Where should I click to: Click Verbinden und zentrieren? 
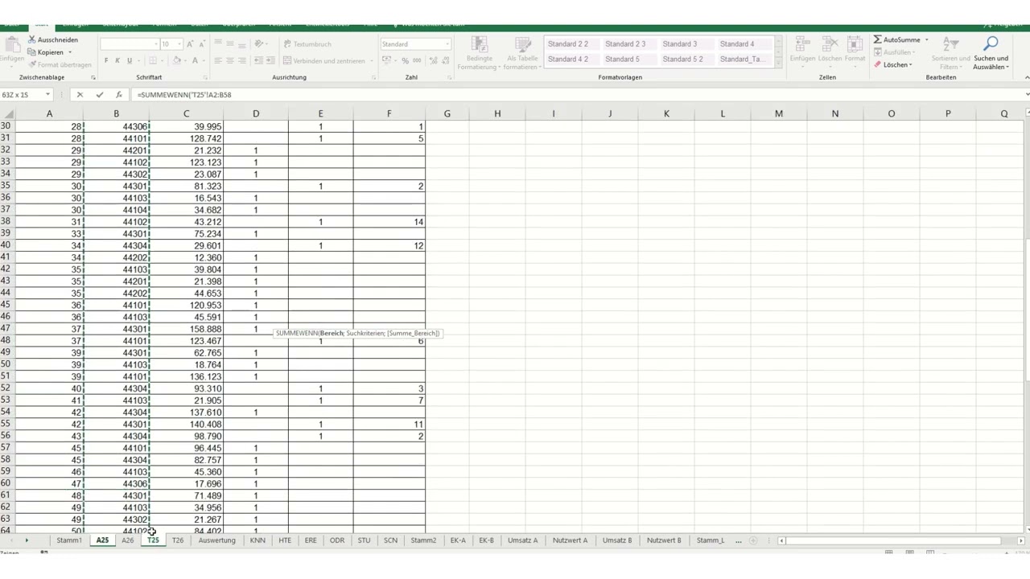tap(323, 61)
